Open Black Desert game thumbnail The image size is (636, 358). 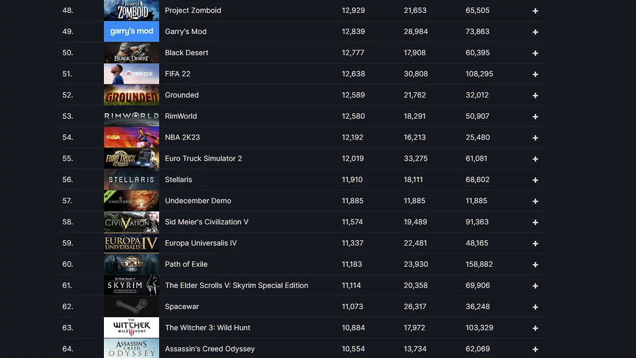[x=131, y=53]
